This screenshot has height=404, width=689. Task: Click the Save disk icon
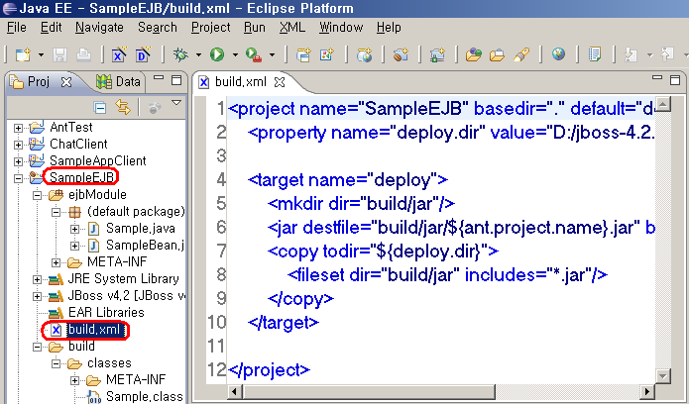[x=59, y=54]
